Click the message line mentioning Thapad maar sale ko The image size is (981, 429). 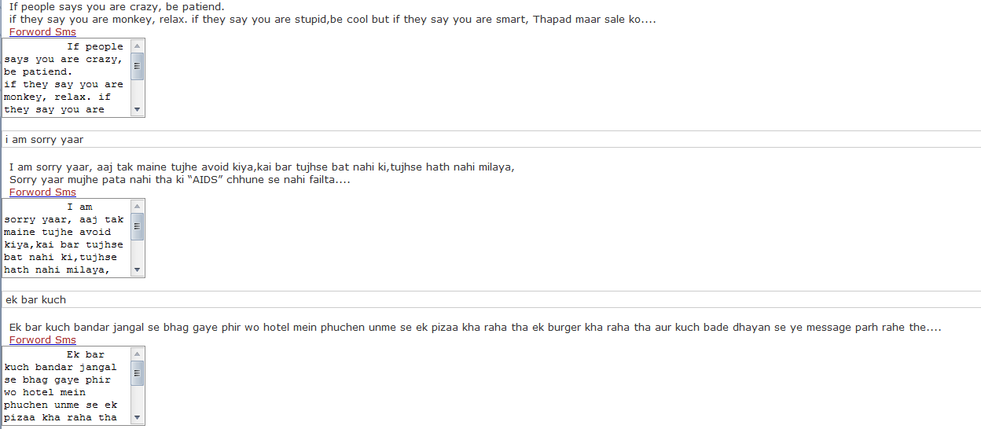click(332, 20)
